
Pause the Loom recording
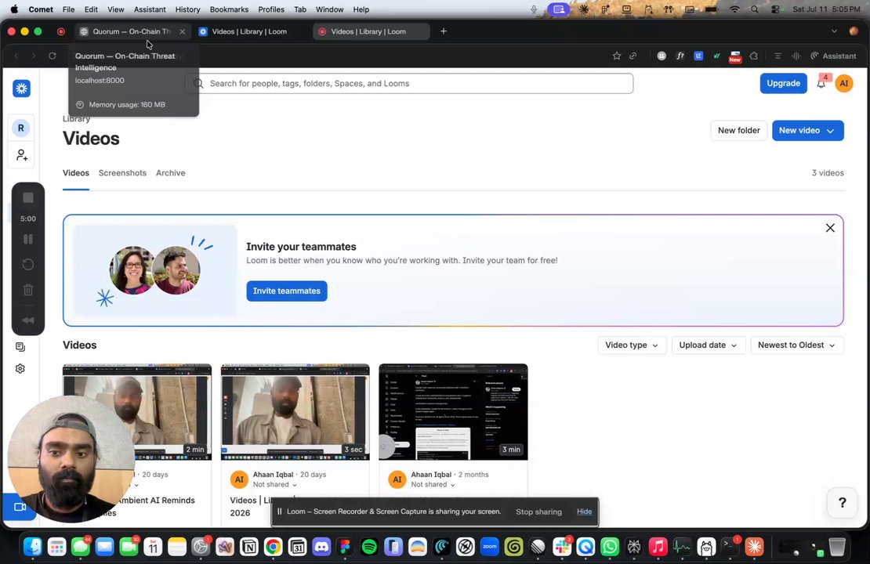click(28, 239)
